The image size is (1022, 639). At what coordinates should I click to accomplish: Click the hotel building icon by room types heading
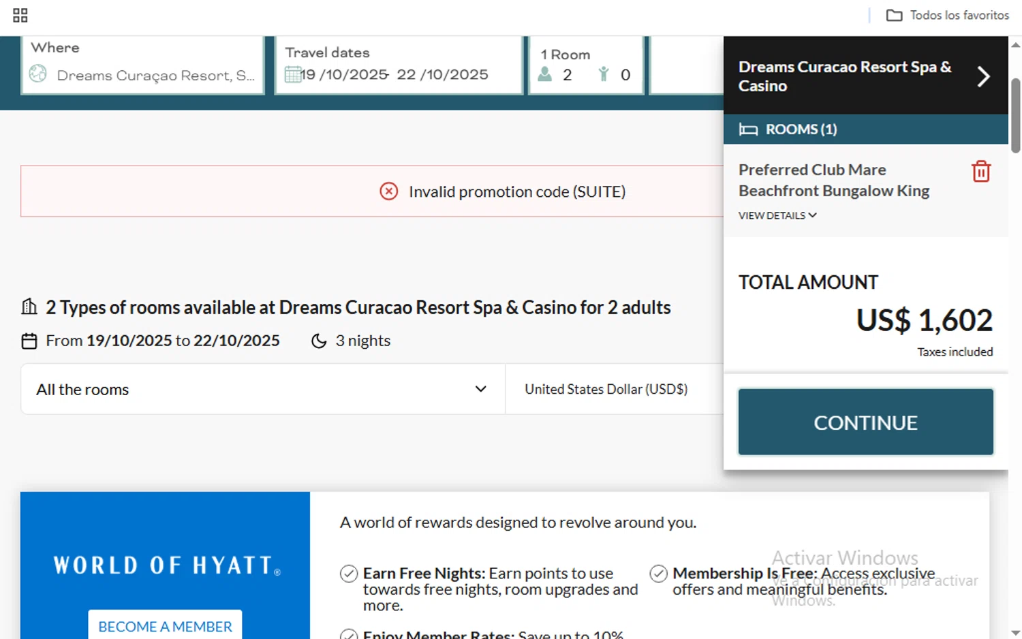29,307
